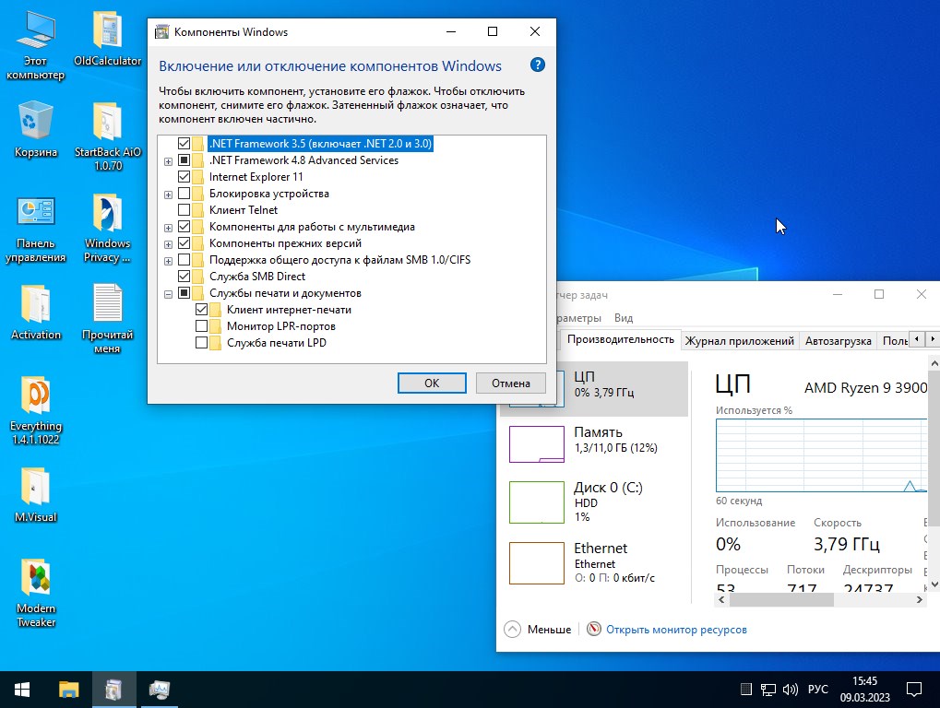Check the Монитор LPR-портов checkbox

tap(202, 326)
